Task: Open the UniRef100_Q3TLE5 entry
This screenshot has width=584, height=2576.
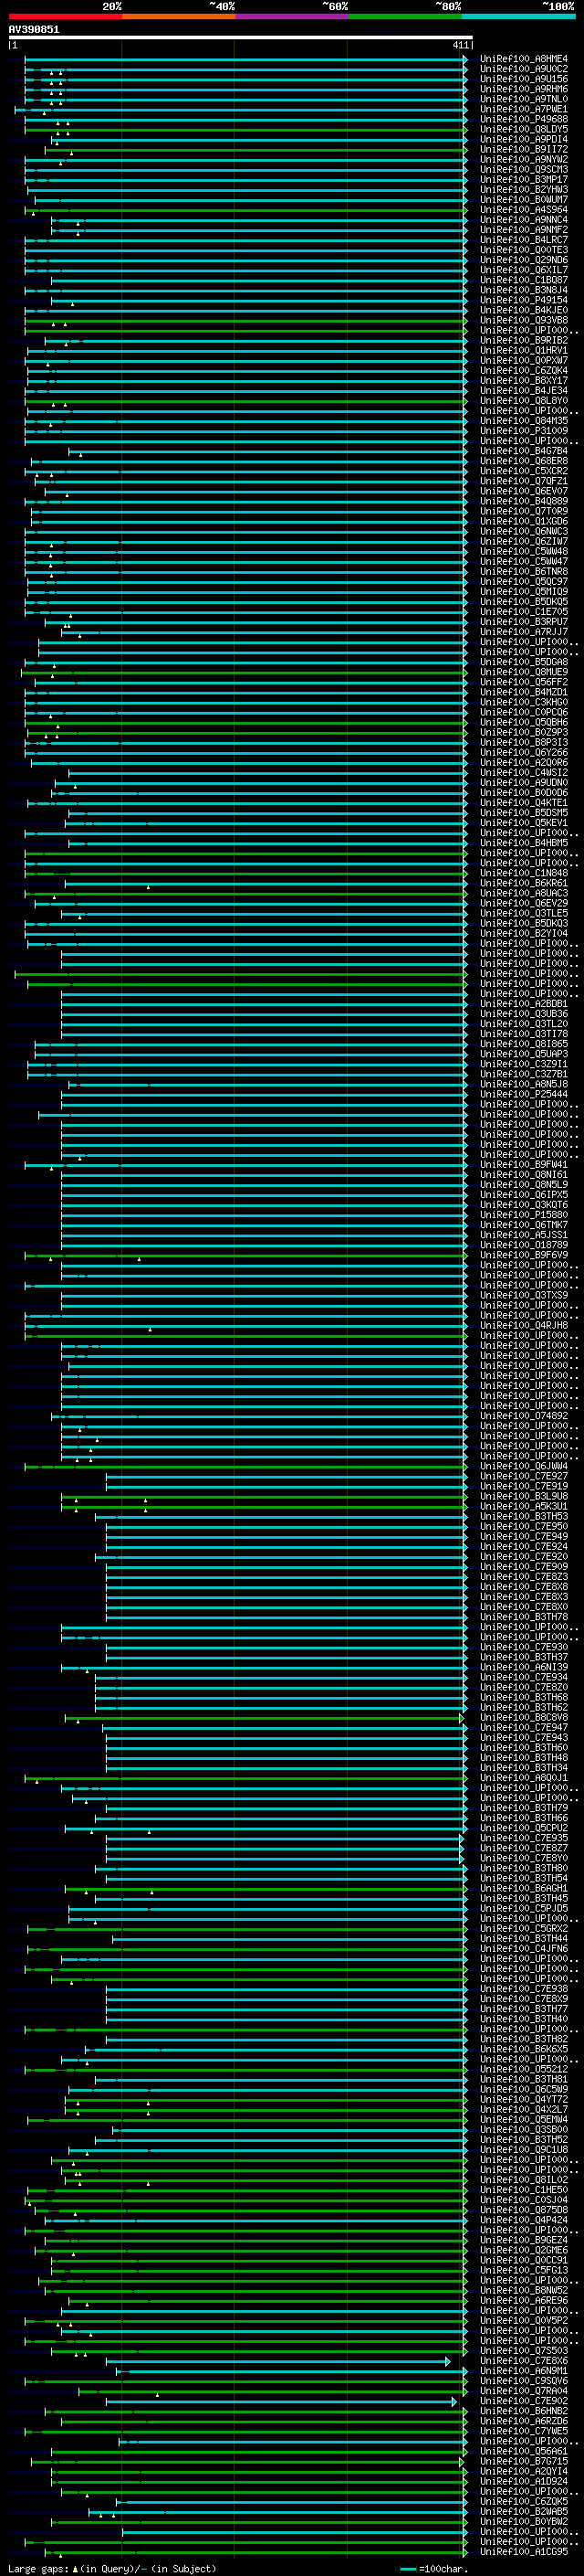Action: coord(523,913)
